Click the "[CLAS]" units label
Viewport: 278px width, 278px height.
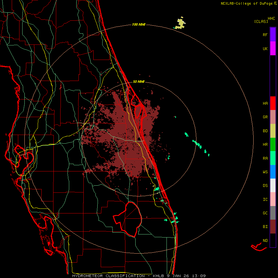(261, 21)
